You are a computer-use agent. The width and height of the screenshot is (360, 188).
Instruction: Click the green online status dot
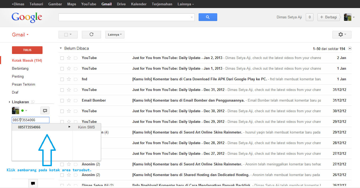click(23, 111)
